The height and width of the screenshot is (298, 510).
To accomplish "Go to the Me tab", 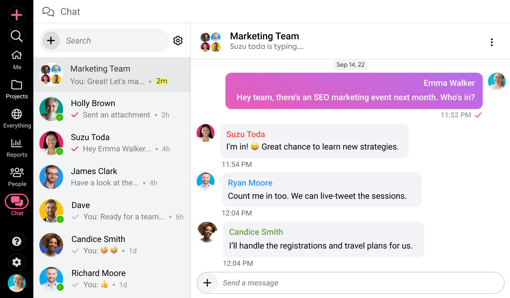I will tap(17, 60).
